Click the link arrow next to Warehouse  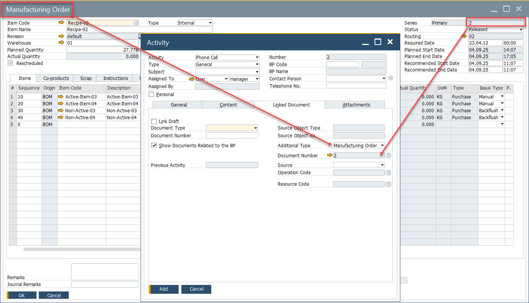[x=61, y=43]
